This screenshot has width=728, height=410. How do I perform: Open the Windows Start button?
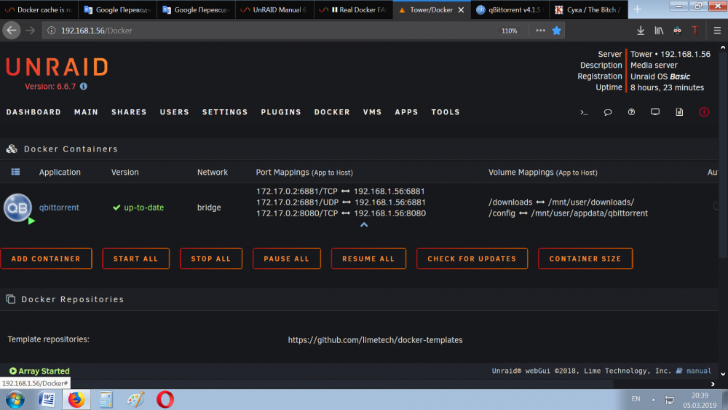tap(15, 399)
